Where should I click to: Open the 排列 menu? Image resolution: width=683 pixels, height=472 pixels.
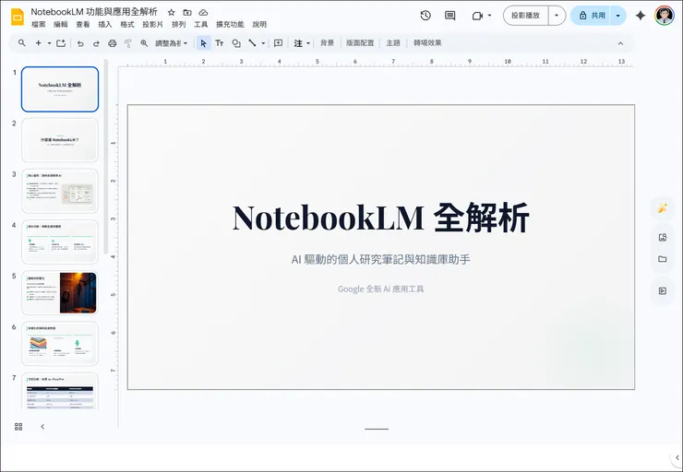(178, 25)
